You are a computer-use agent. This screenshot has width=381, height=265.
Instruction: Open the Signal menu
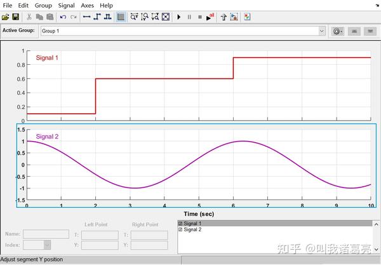(x=66, y=5)
